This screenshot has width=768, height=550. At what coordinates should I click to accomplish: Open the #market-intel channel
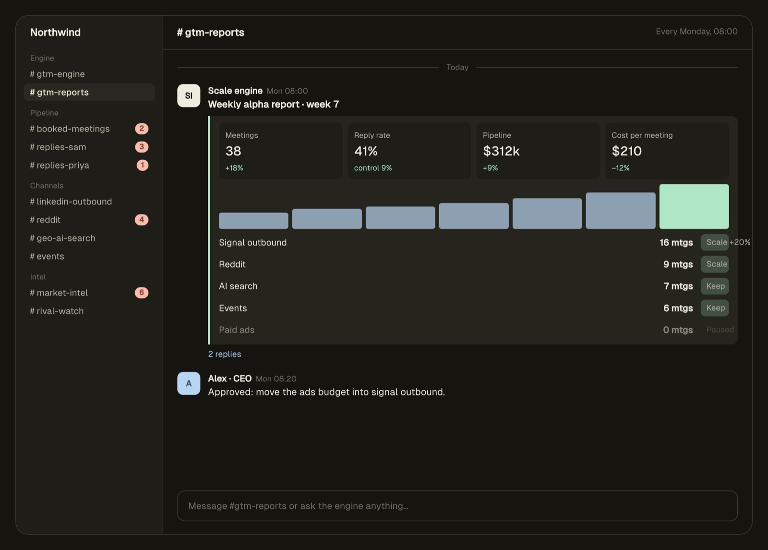tap(89, 293)
